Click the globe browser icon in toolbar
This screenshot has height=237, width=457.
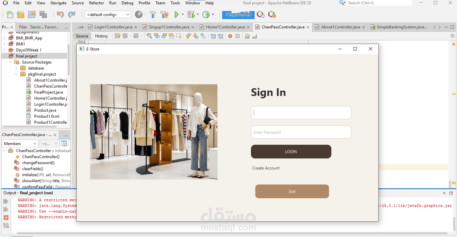[139, 15]
